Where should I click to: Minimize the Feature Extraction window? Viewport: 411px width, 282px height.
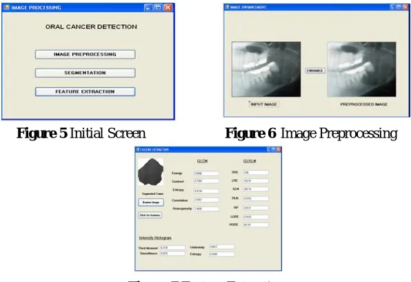[269, 149]
